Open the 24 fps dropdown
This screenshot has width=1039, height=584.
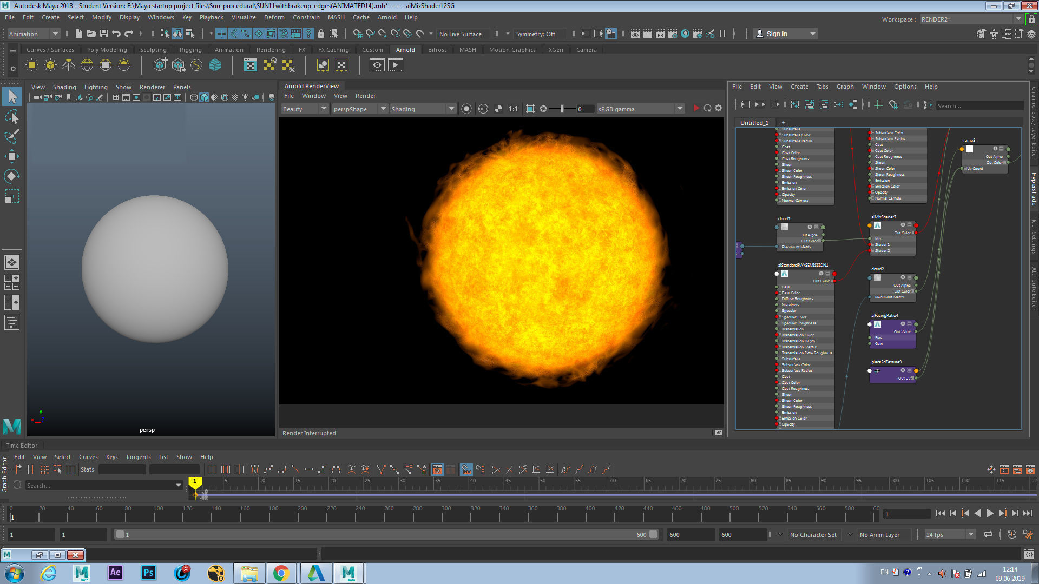[950, 534]
